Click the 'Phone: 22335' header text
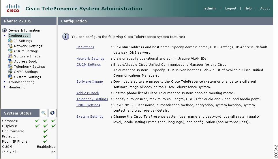 point(18,21)
